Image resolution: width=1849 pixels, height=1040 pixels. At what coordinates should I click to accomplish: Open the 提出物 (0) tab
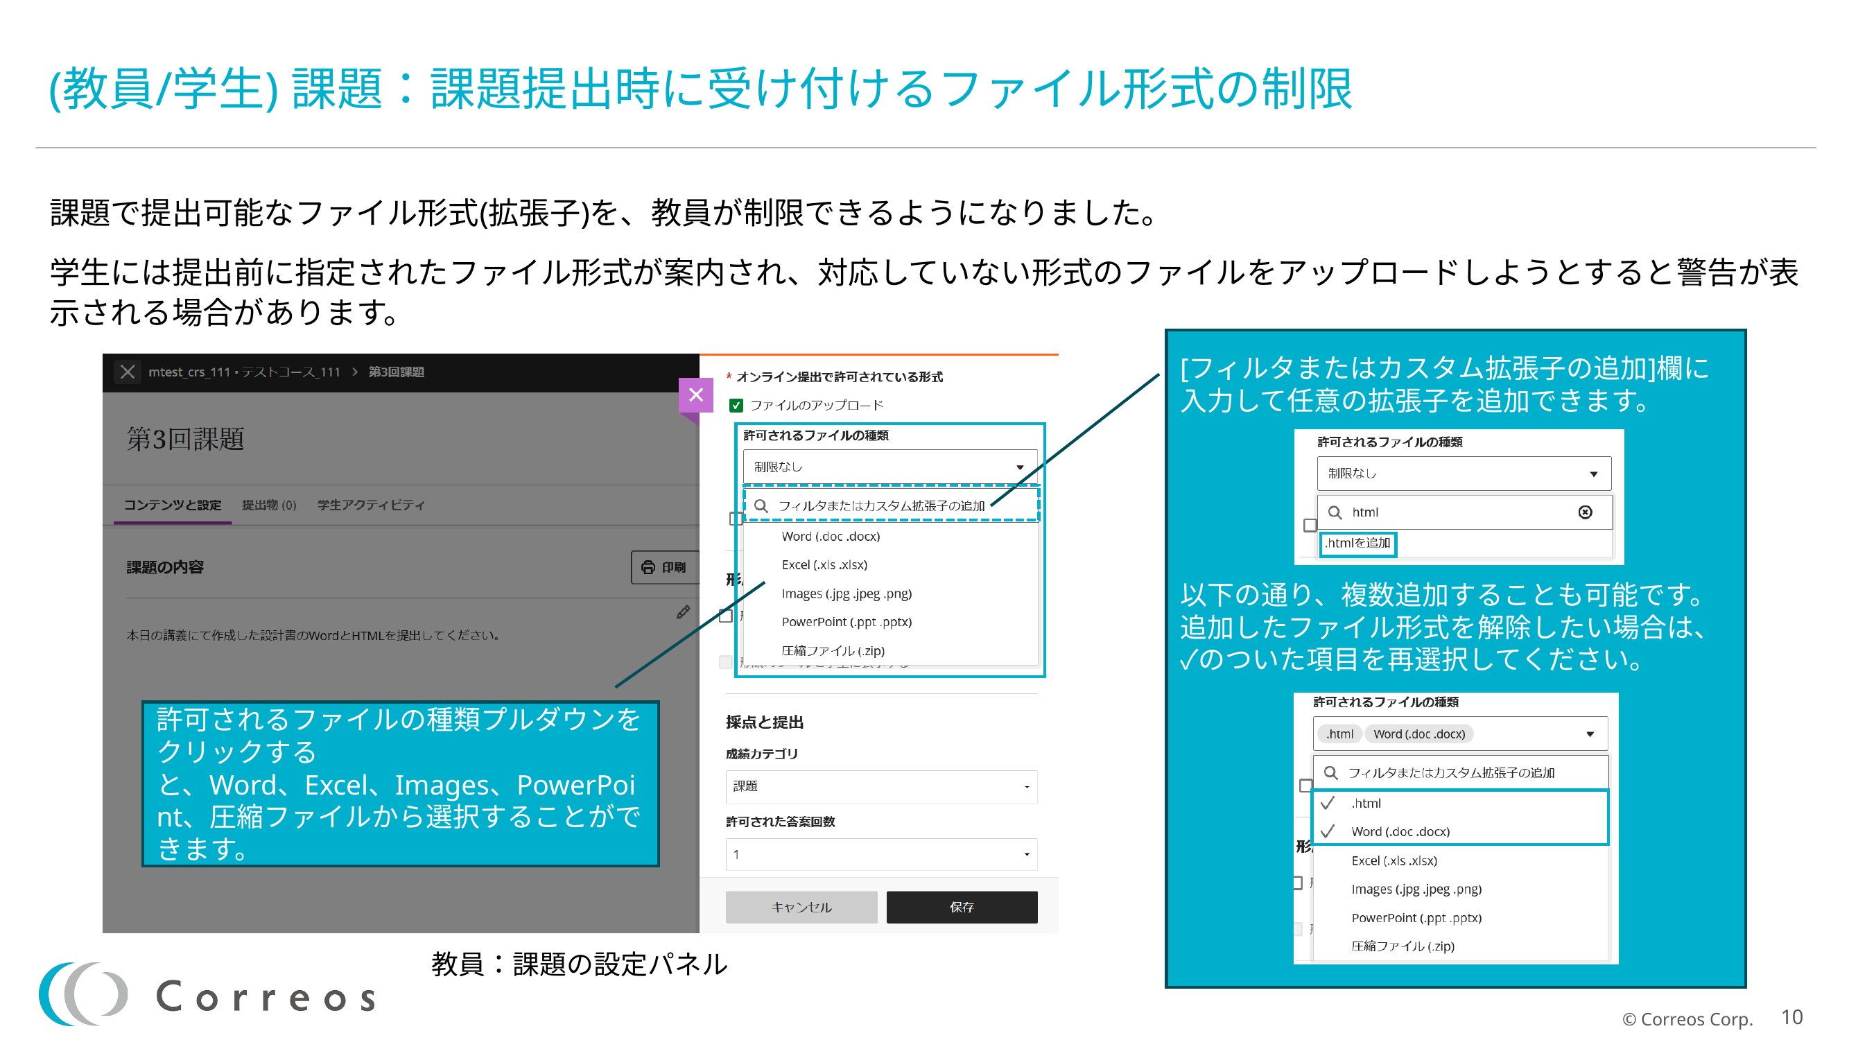pos(269,505)
